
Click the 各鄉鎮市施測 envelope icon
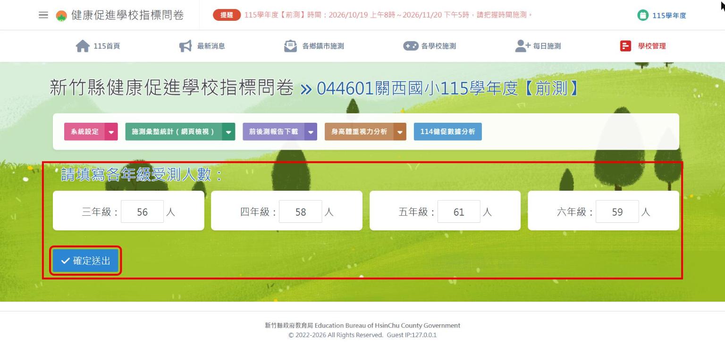coord(290,46)
